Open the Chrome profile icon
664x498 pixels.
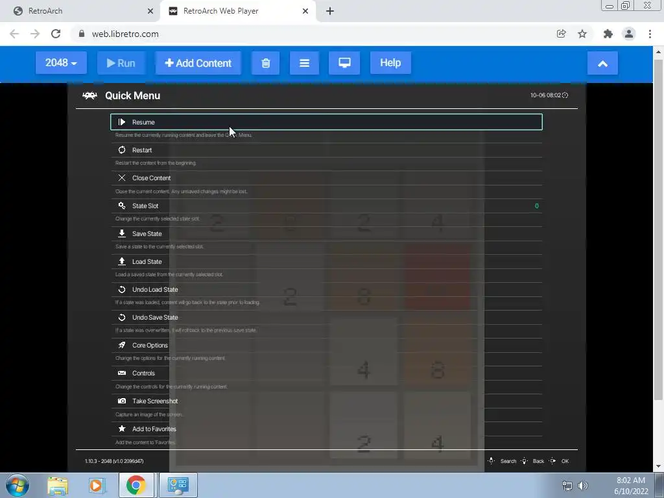point(629,34)
